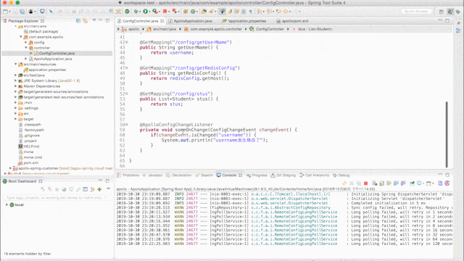Expand the config package node
Image resolution: width=464 pixels, height=261 pixels.
(x=26, y=42)
